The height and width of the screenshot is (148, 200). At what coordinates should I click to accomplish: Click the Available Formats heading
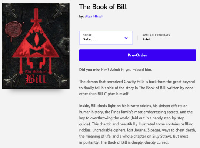[x=156, y=35]
